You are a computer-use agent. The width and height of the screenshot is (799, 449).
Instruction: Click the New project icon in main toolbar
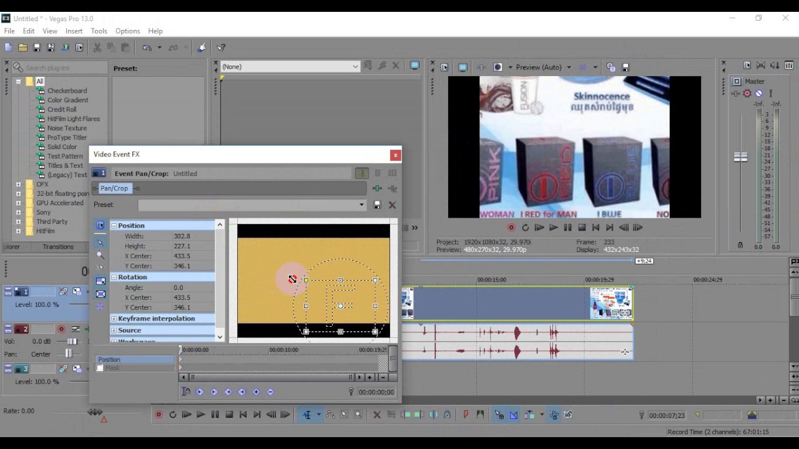coord(8,47)
